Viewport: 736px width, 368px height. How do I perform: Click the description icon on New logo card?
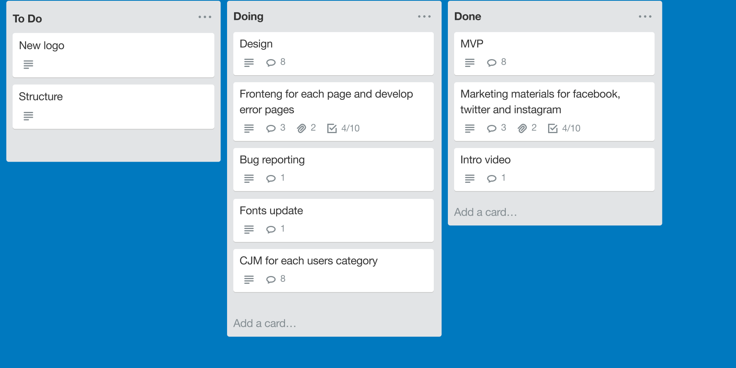point(28,65)
